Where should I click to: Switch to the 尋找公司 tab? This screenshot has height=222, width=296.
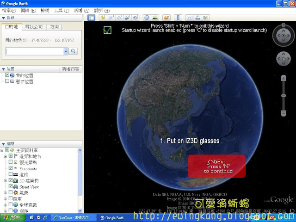[x=34, y=27]
